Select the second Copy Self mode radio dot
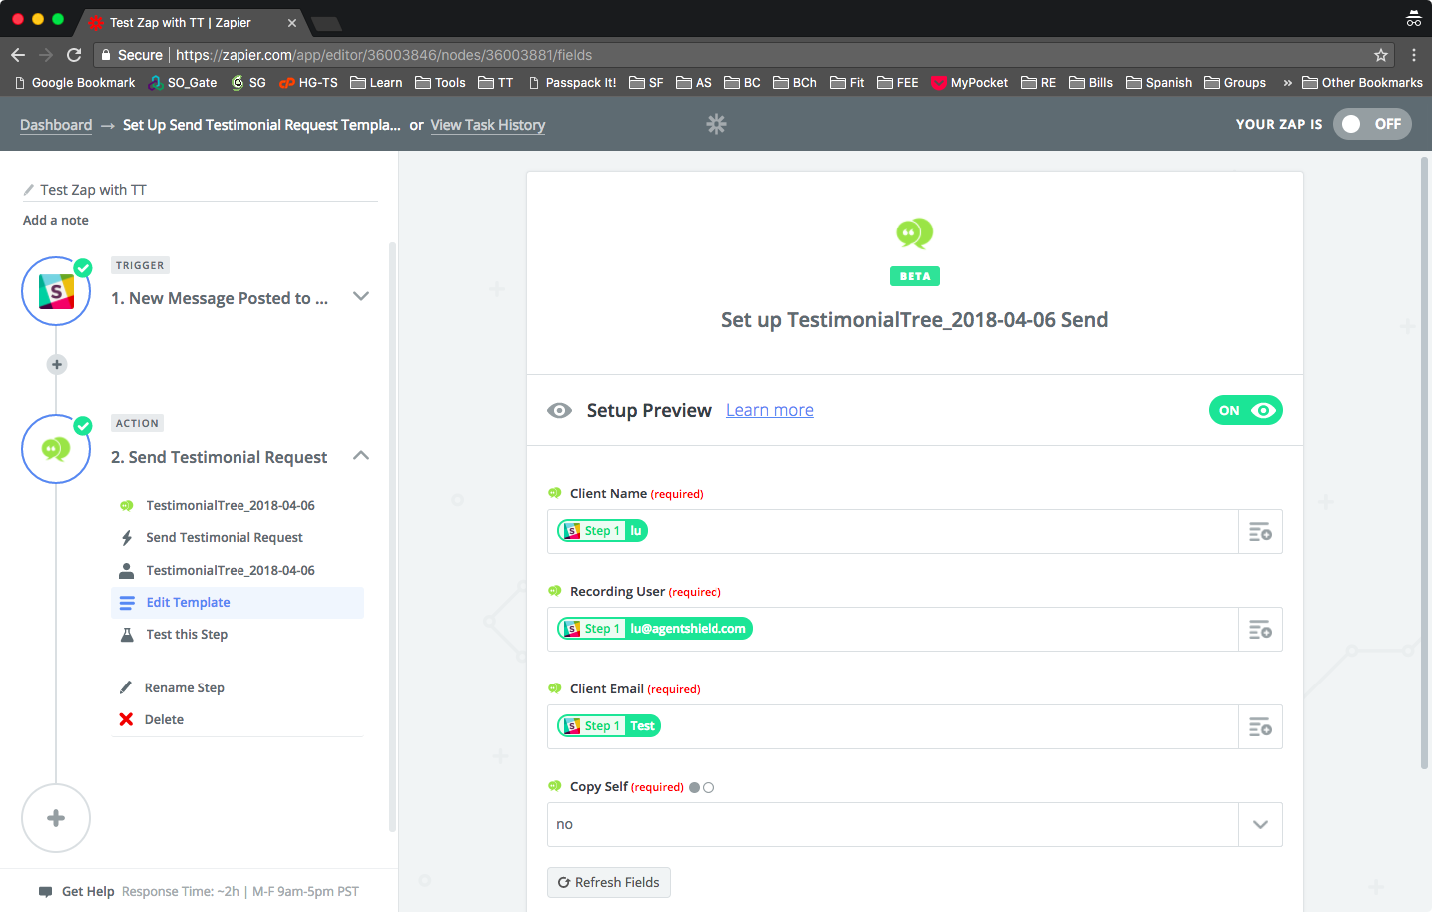1432x912 pixels. click(x=709, y=788)
